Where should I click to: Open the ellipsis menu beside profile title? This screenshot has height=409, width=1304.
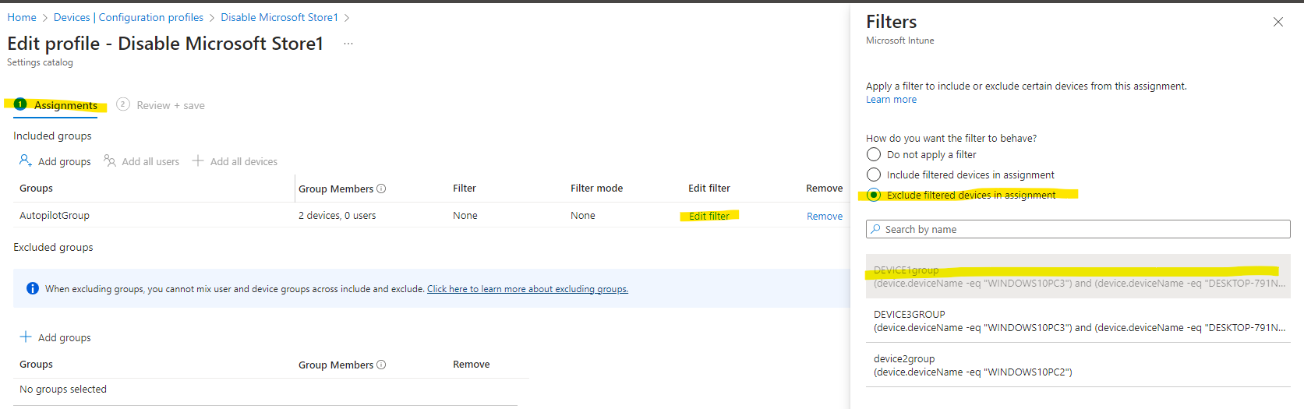(x=348, y=44)
